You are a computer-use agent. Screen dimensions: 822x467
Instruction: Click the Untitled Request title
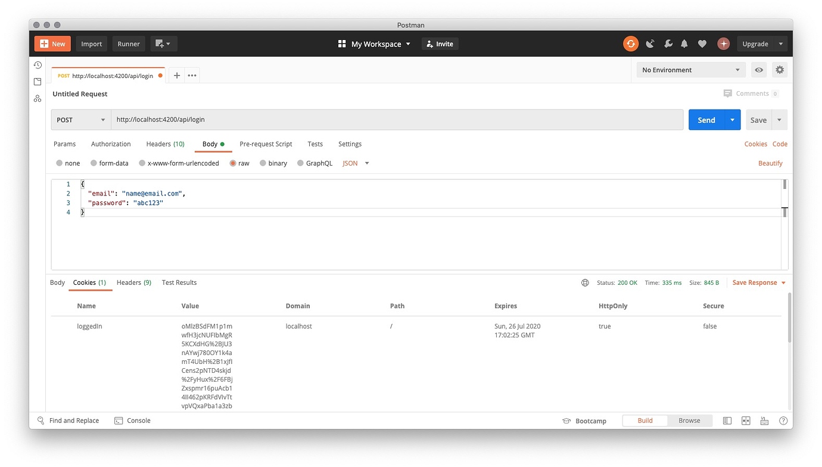(x=80, y=94)
